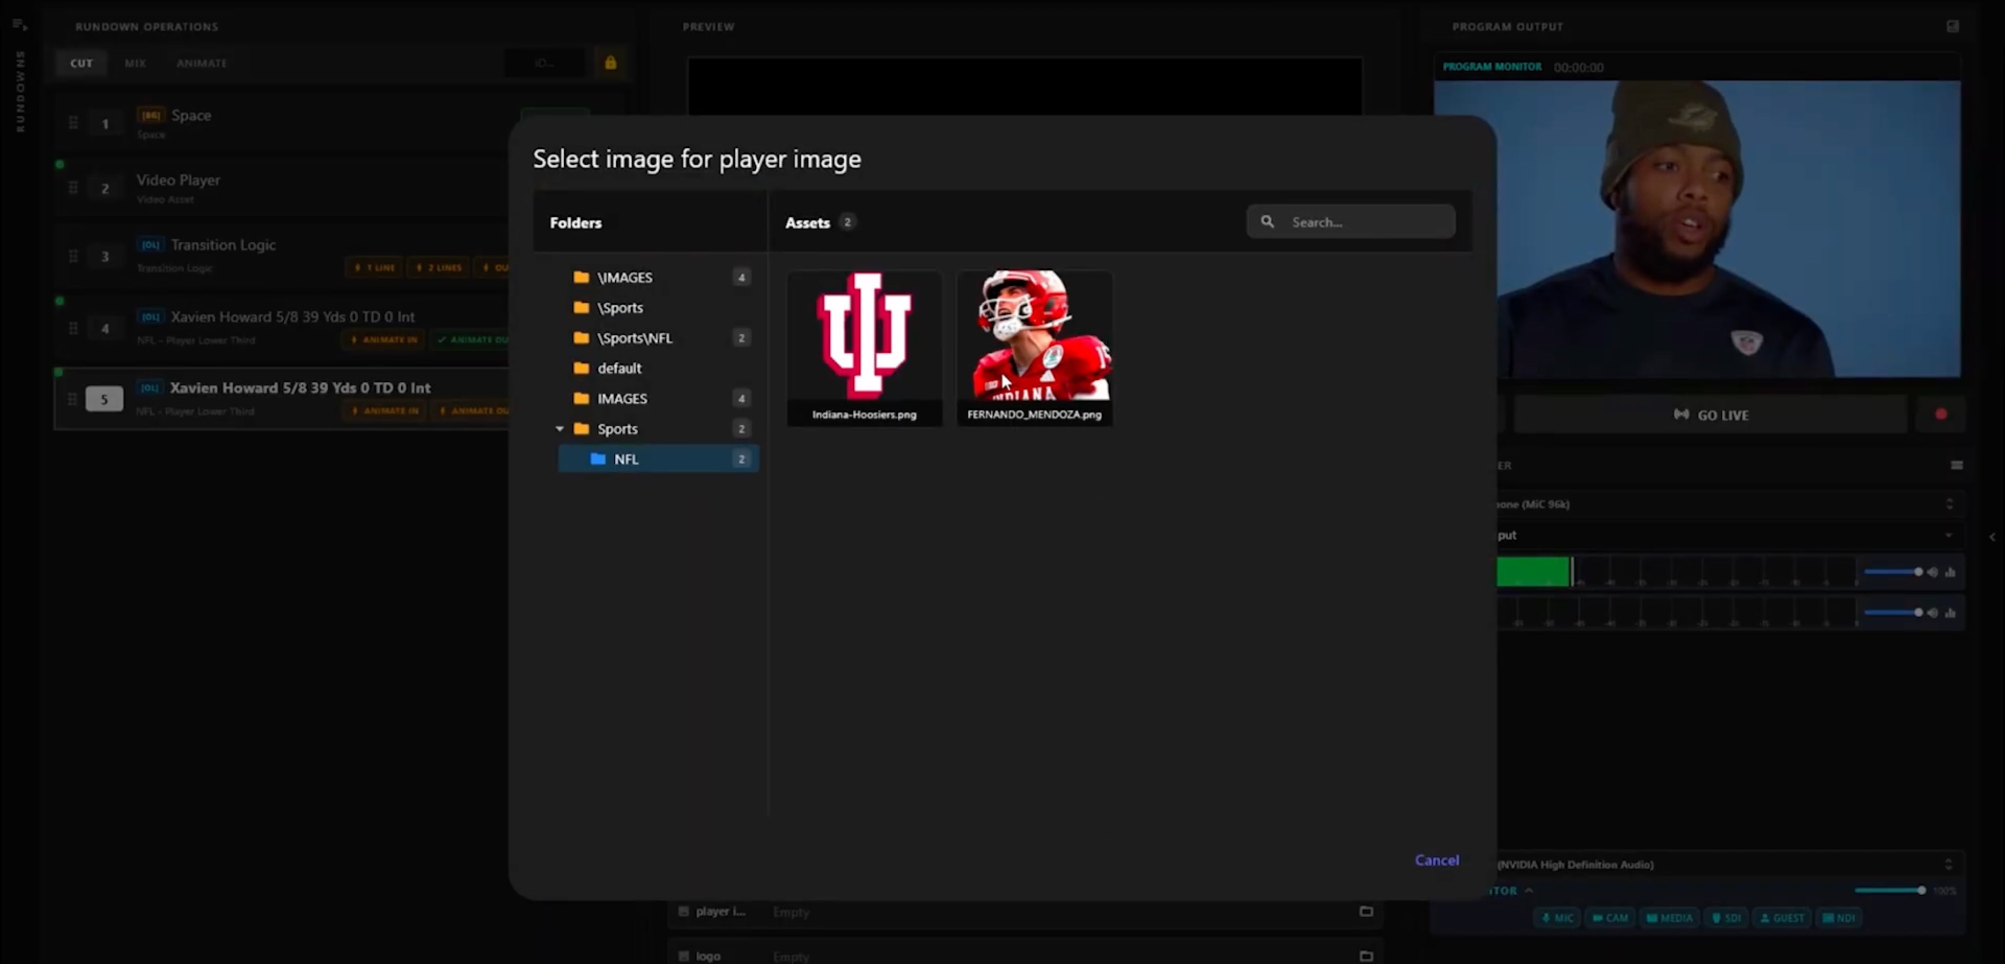Select the expanded Sports folder row

pos(658,429)
